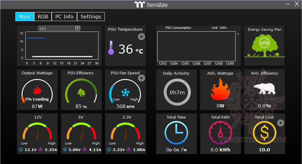Click the 0.0% average efficiency value
The width and height of the screenshot is (302, 164).
click(265, 106)
